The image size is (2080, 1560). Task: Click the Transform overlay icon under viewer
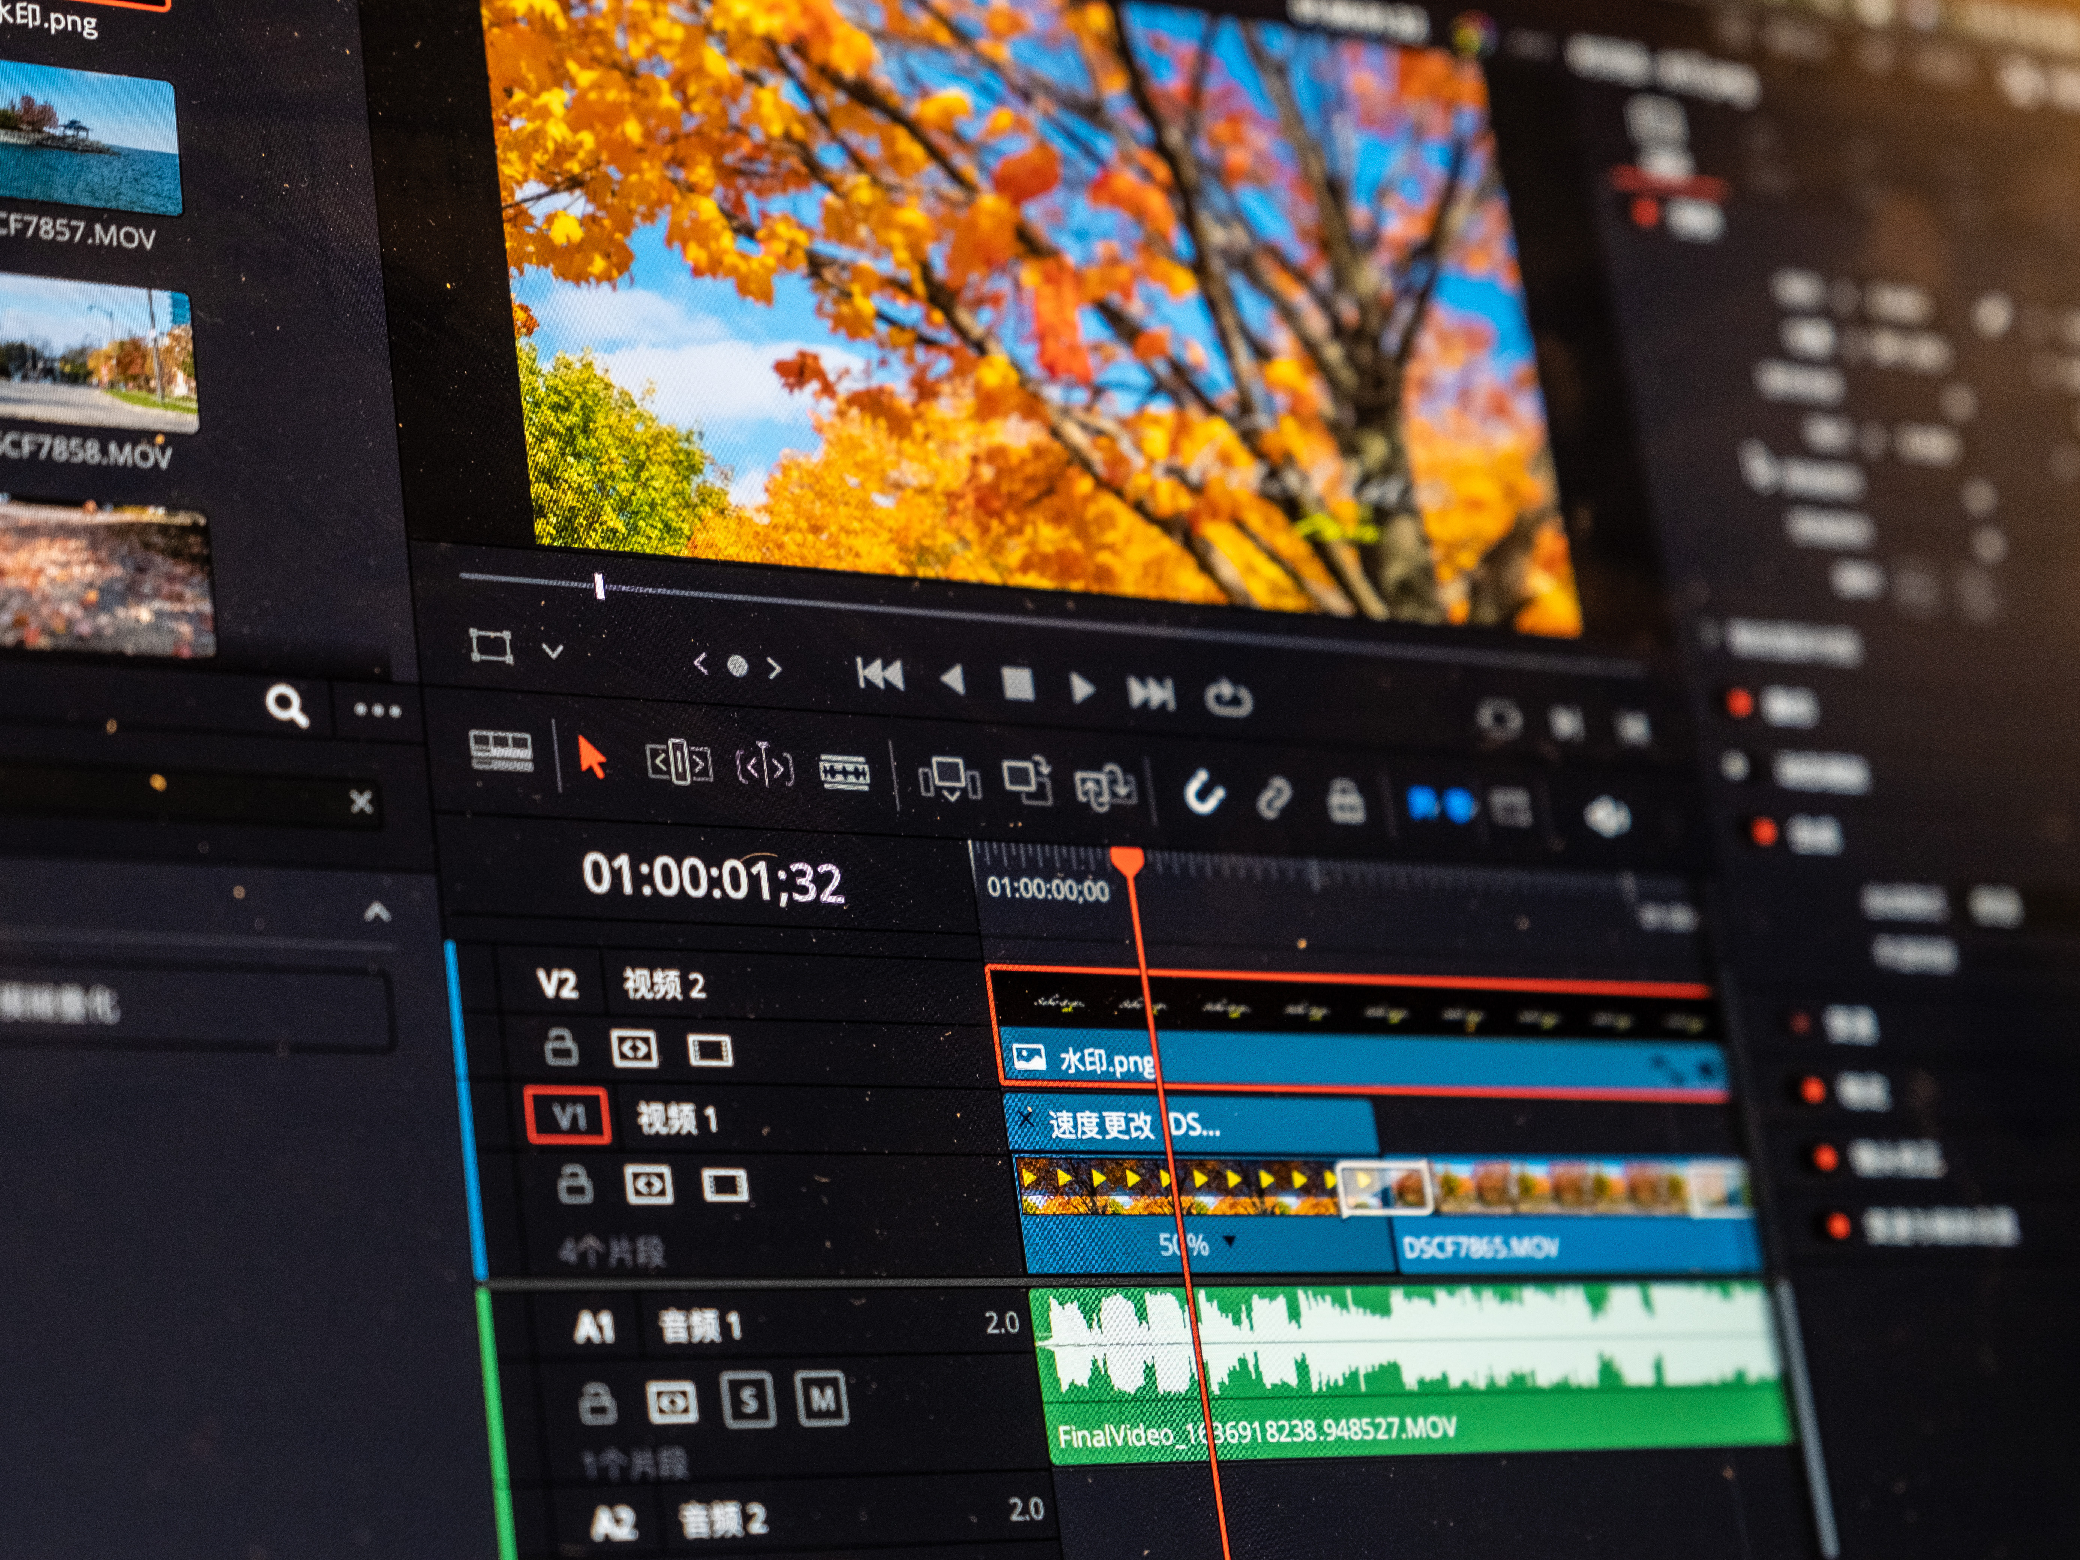[x=492, y=646]
